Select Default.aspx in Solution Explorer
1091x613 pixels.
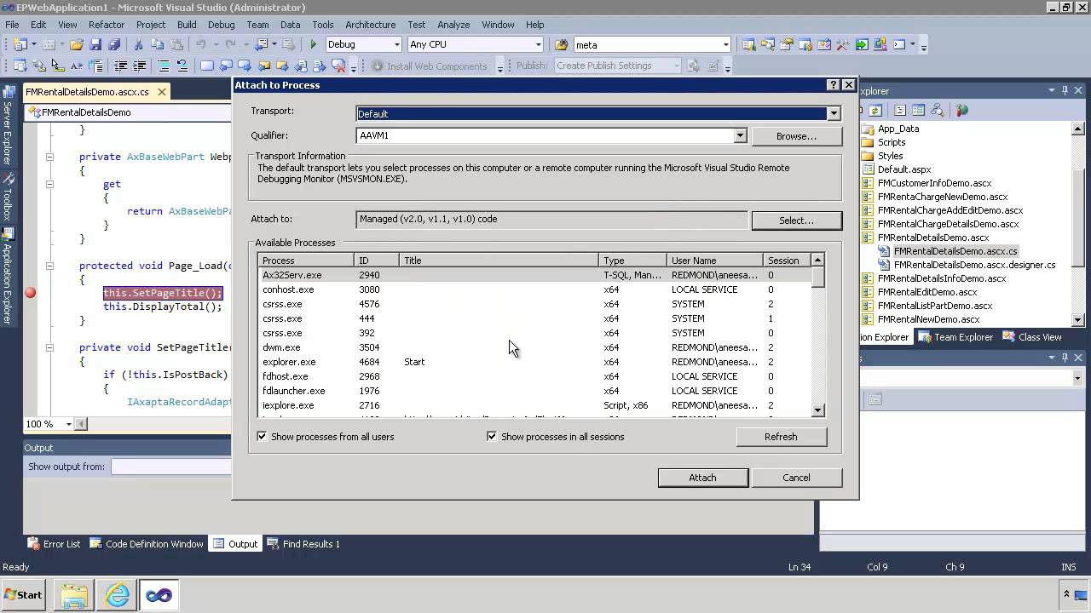click(x=903, y=169)
